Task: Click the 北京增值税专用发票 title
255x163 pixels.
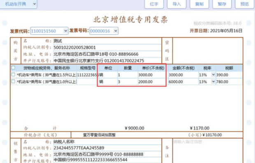Action: (x=130, y=20)
